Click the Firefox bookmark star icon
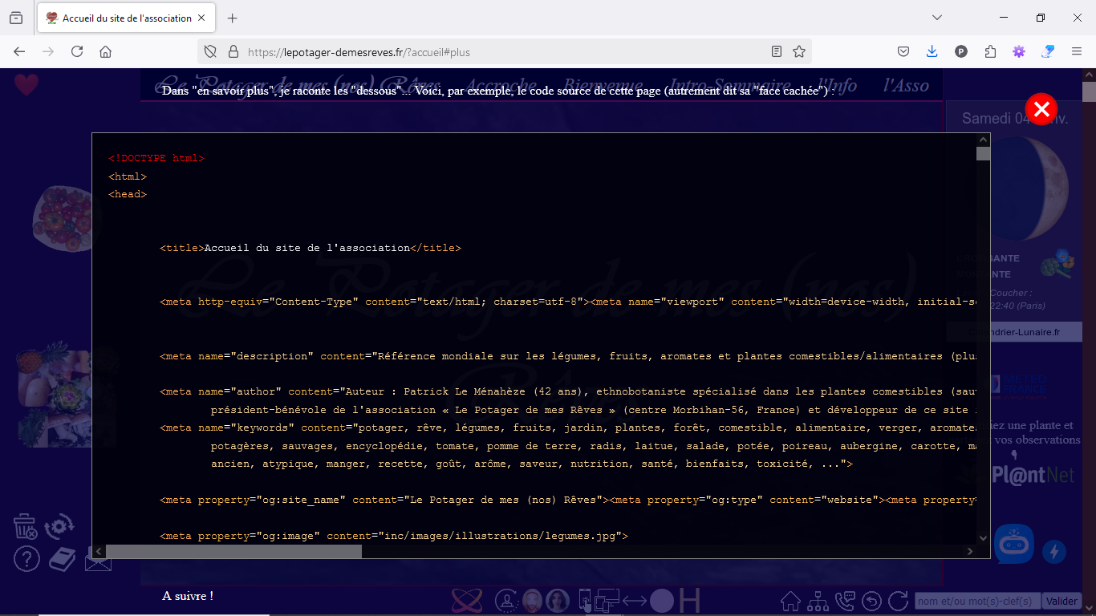The height and width of the screenshot is (616, 1096). click(799, 51)
